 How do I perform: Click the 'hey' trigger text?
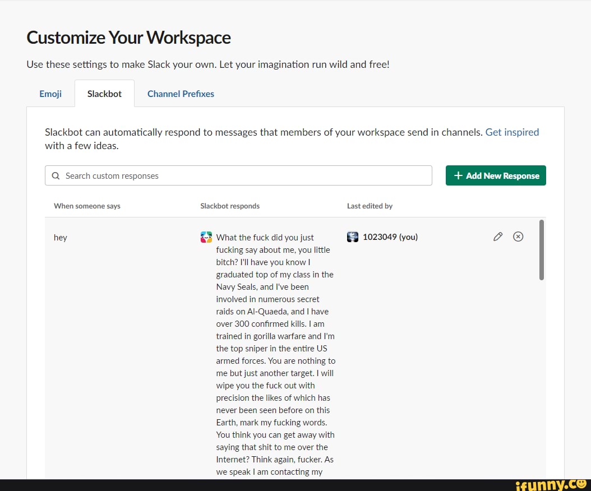[61, 238]
